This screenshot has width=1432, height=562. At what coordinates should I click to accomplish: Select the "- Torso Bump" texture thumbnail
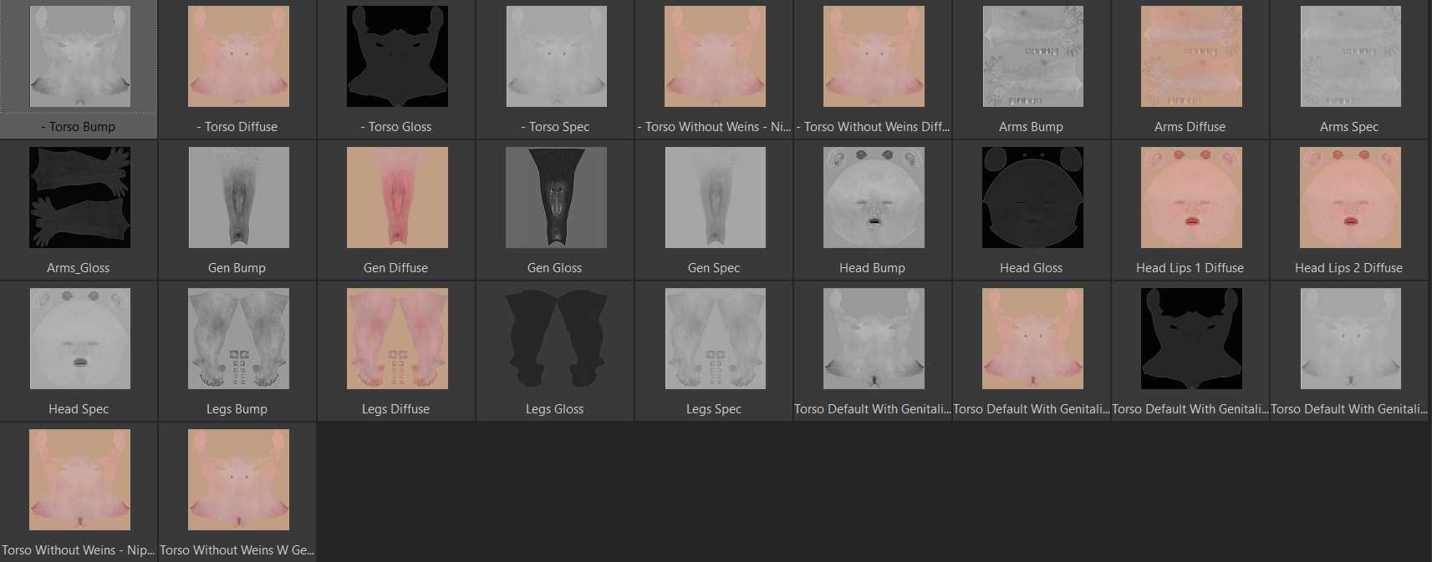point(79,57)
